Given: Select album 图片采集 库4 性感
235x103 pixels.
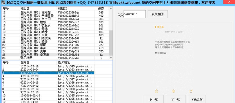Looking at the screenshot, I should pos(33,22).
